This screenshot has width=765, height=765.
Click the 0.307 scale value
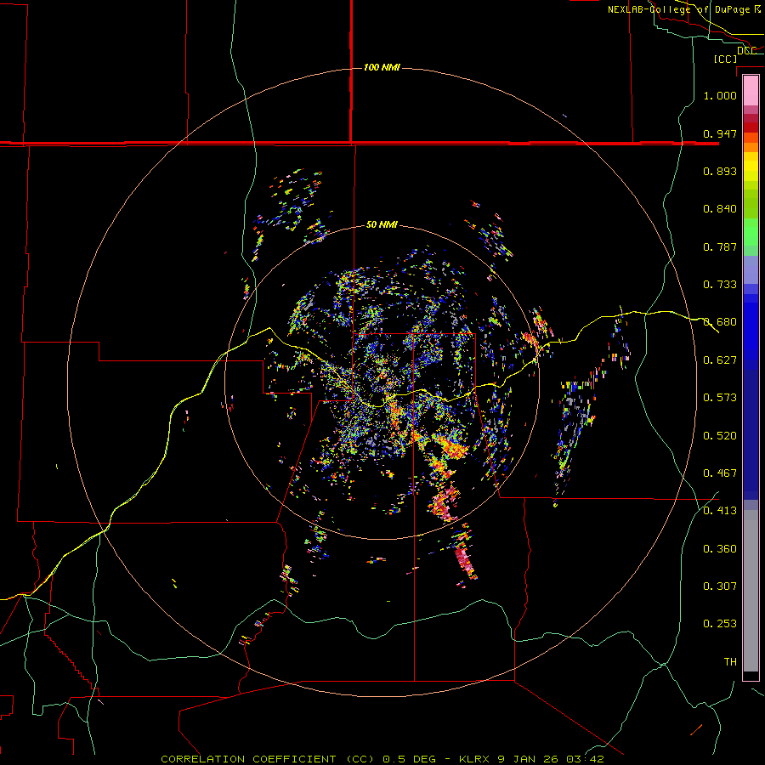pos(720,586)
